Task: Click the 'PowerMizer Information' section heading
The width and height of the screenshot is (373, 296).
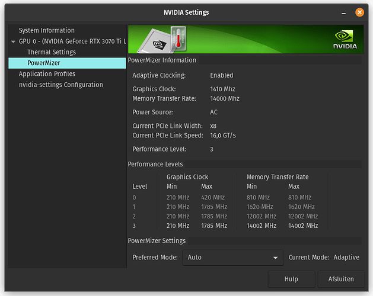Action: pos(162,60)
